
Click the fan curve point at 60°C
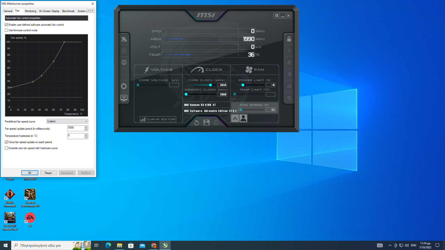point(54,61)
